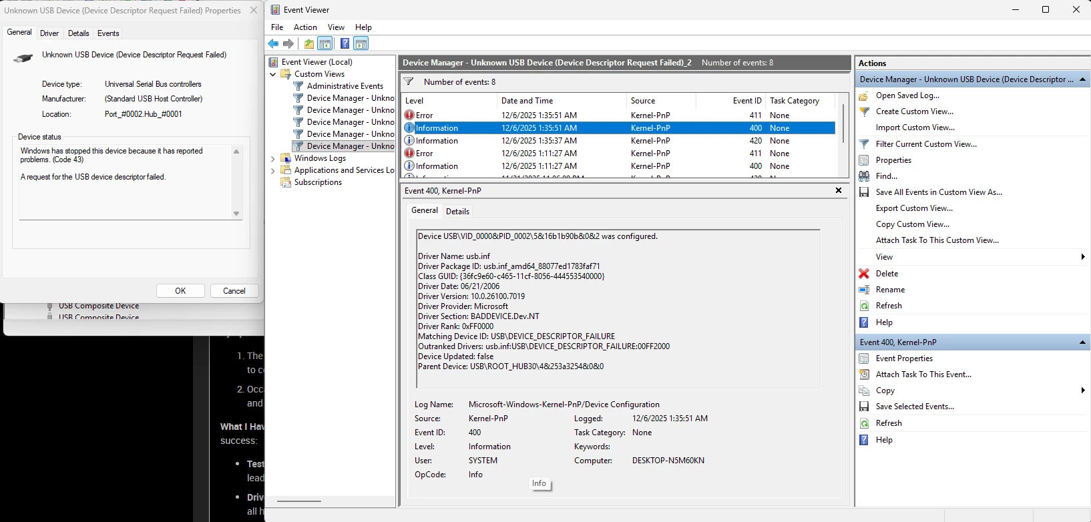Click Attach Task To This Custom View...
This screenshot has width=1091, height=522.
pyautogui.click(x=937, y=240)
